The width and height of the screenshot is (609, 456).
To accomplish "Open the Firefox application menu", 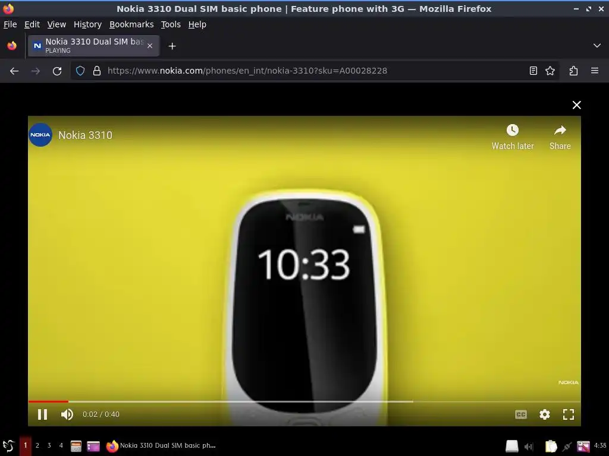I will (x=595, y=71).
